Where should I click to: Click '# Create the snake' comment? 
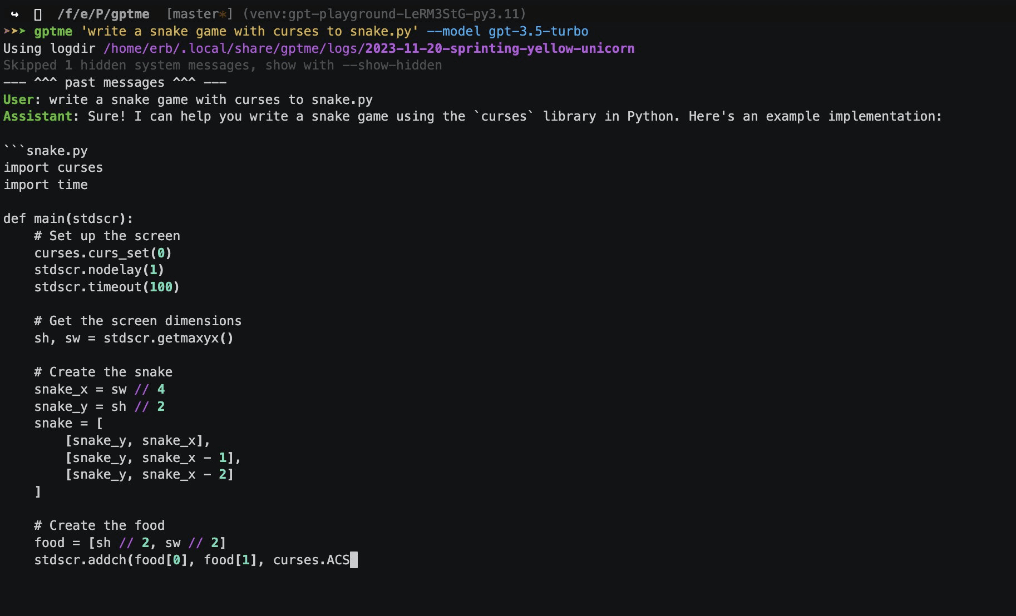click(x=103, y=372)
